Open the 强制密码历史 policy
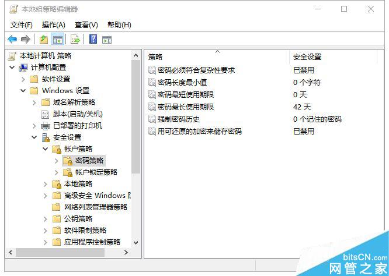Viewport: 389px width, 276px height. pyautogui.click(x=179, y=119)
